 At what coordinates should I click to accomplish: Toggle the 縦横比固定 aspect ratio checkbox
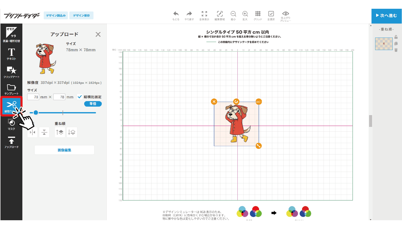pyautogui.click(x=80, y=97)
